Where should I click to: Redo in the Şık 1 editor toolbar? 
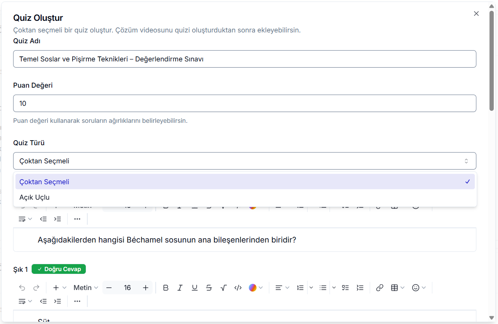point(36,288)
